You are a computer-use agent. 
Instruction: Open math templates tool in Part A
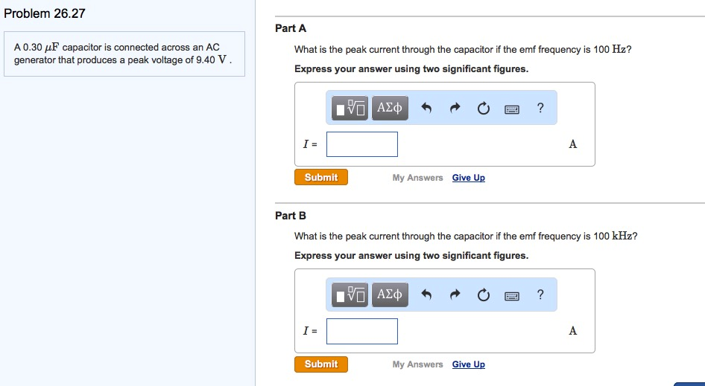(350, 109)
